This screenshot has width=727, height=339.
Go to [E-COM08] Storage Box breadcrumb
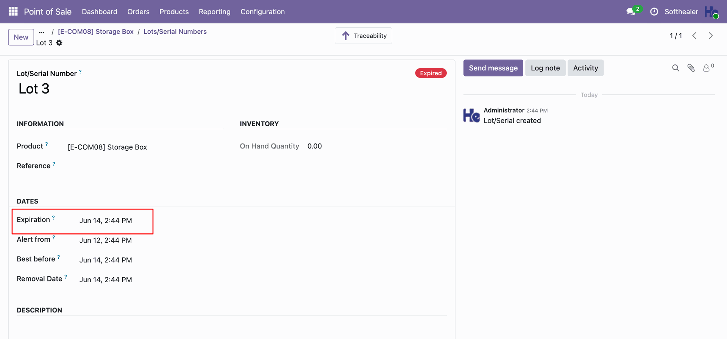click(96, 31)
